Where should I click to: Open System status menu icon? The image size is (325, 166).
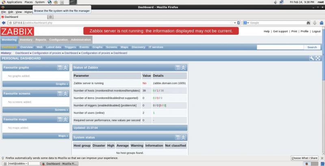coord(178,138)
